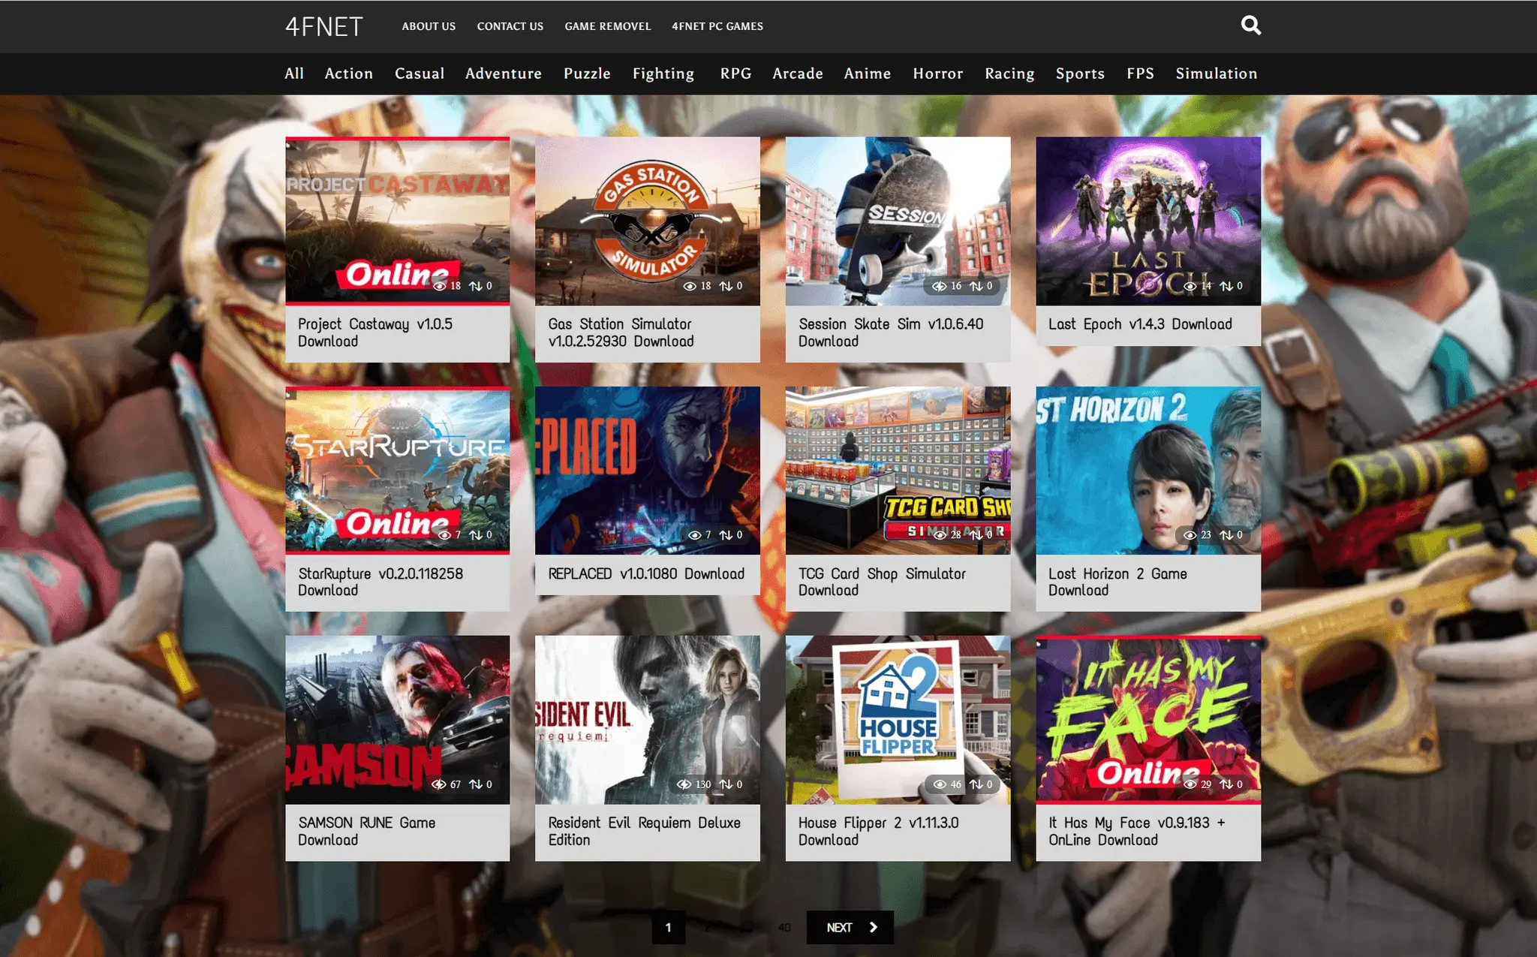Screen dimensions: 1537x957
Task: Click up-down arrows icon on SAMSON card
Action: point(476,784)
